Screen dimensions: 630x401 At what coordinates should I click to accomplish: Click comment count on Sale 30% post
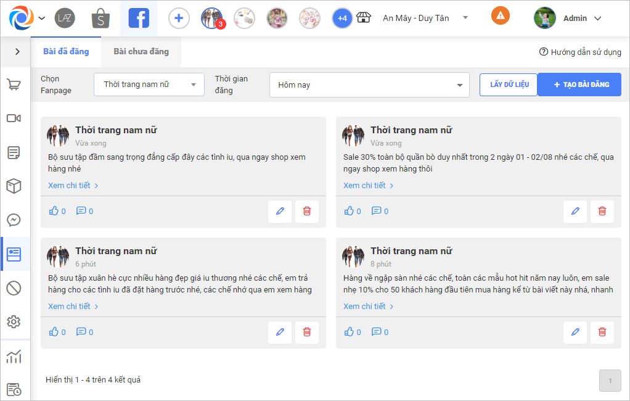380,211
